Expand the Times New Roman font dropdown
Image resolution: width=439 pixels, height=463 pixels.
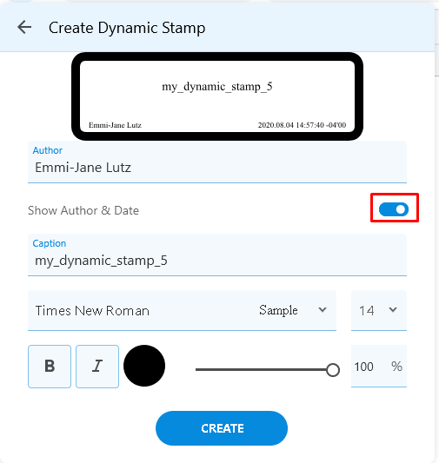(x=182, y=311)
